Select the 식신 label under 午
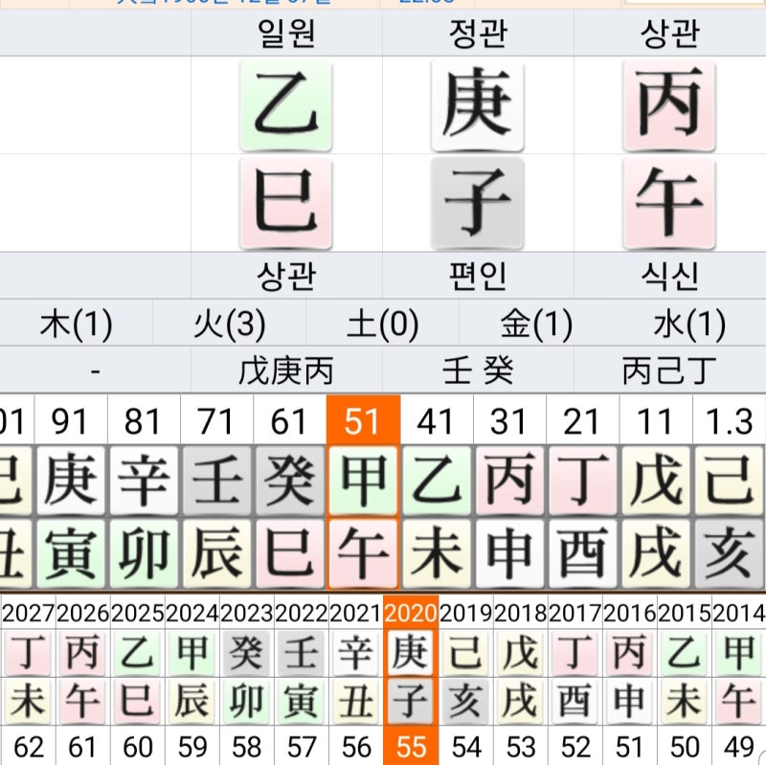The width and height of the screenshot is (766, 765). [x=669, y=277]
